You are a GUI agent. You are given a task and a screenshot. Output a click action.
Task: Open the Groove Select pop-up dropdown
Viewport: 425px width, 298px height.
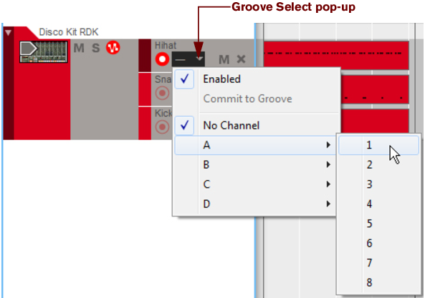click(188, 59)
